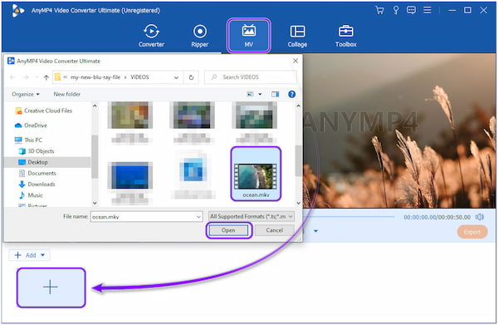Image resolution: width=498 pixels, height=325 pixels.
Task: Click the Search VIDEOS field
Action: 251,77
